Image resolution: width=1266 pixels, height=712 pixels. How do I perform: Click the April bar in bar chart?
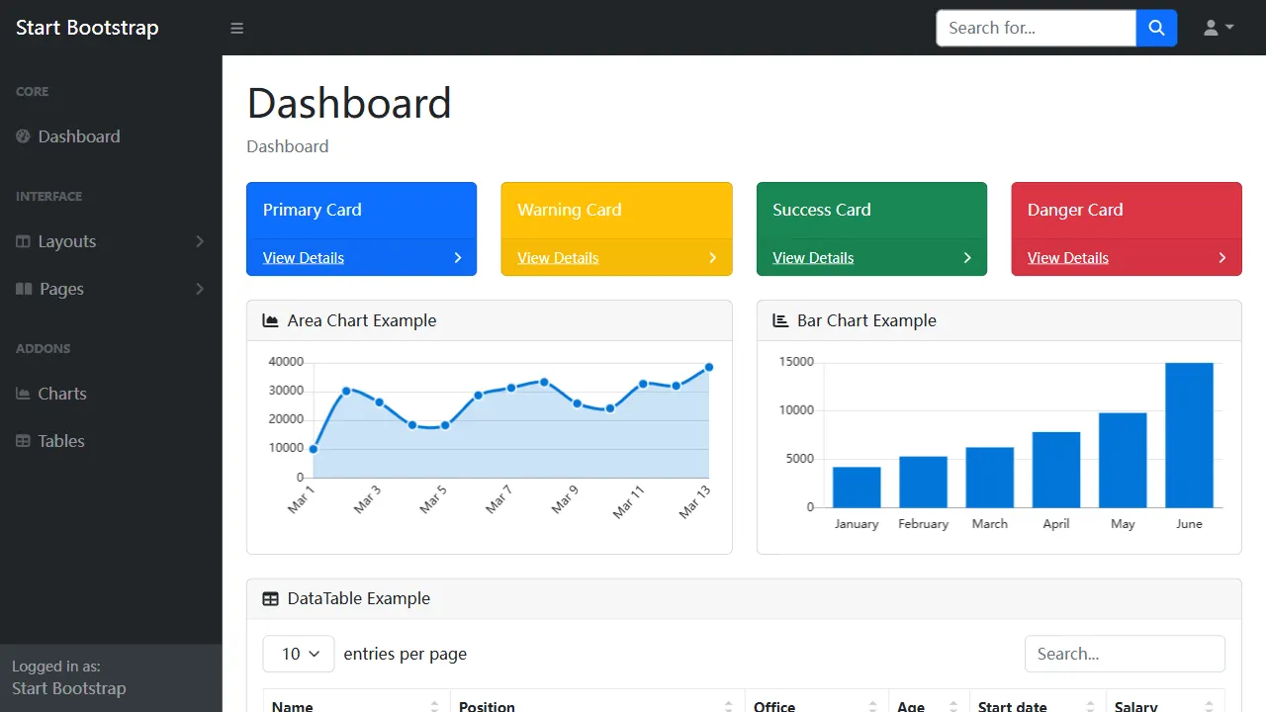[x=1056, y=470]
